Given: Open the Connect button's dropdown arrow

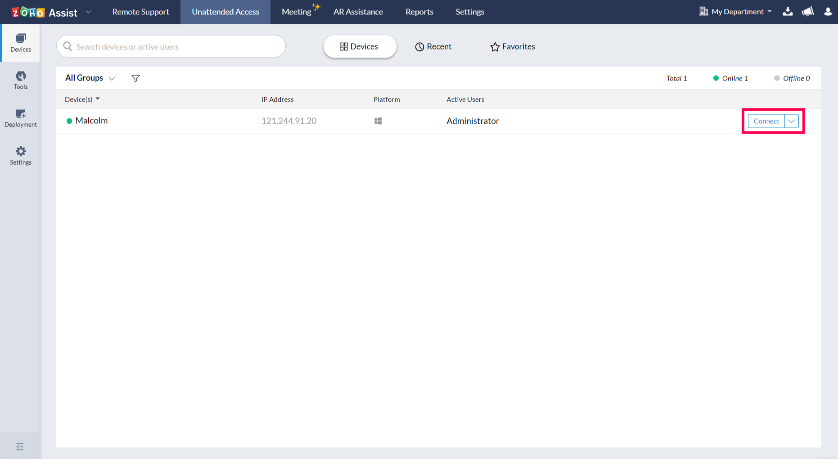Looking at the screenshot, I should pyautogui.click(x=791, y=121).
